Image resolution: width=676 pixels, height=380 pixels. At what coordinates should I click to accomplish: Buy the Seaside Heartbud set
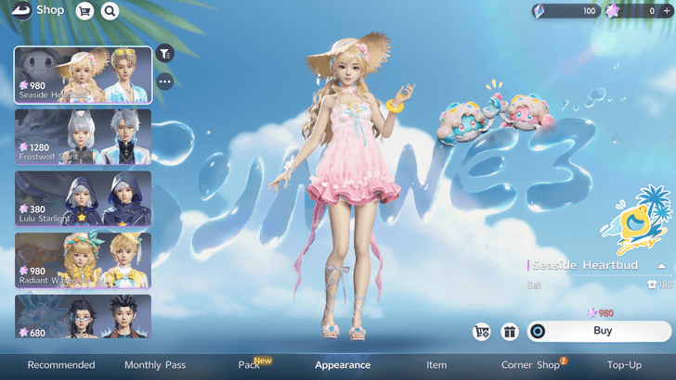click(599, 332)
